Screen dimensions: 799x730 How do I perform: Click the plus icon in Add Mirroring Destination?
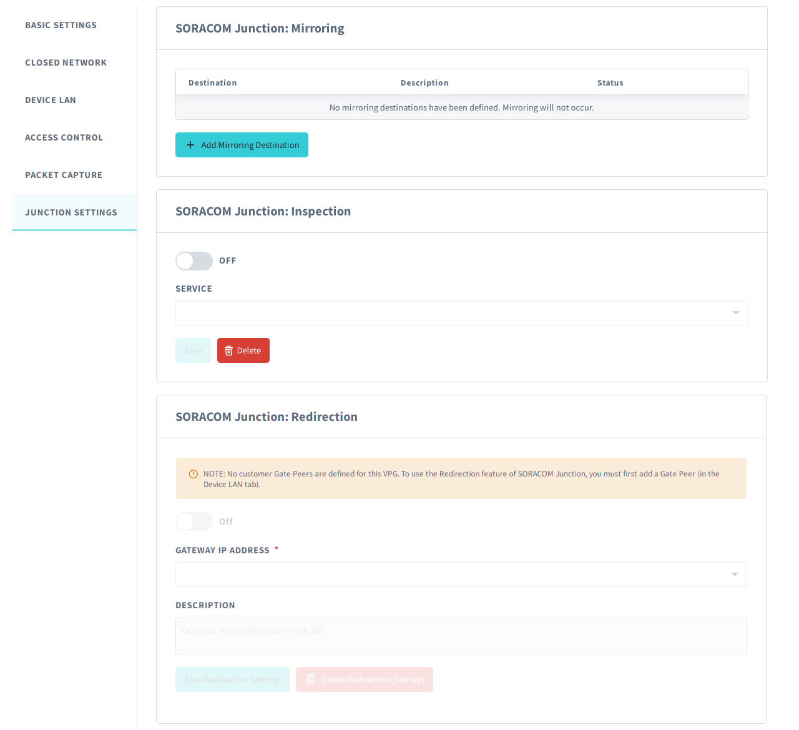click(x=190, y=145)
